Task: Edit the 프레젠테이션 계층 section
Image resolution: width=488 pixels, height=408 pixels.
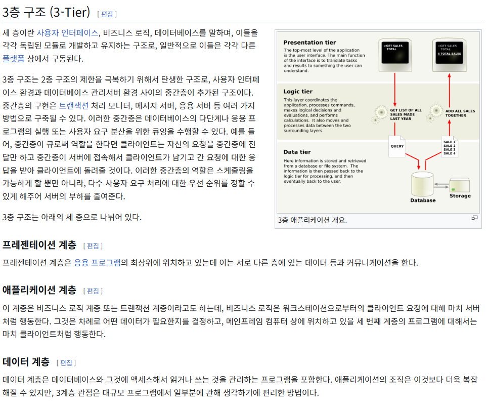Action: 94,246
